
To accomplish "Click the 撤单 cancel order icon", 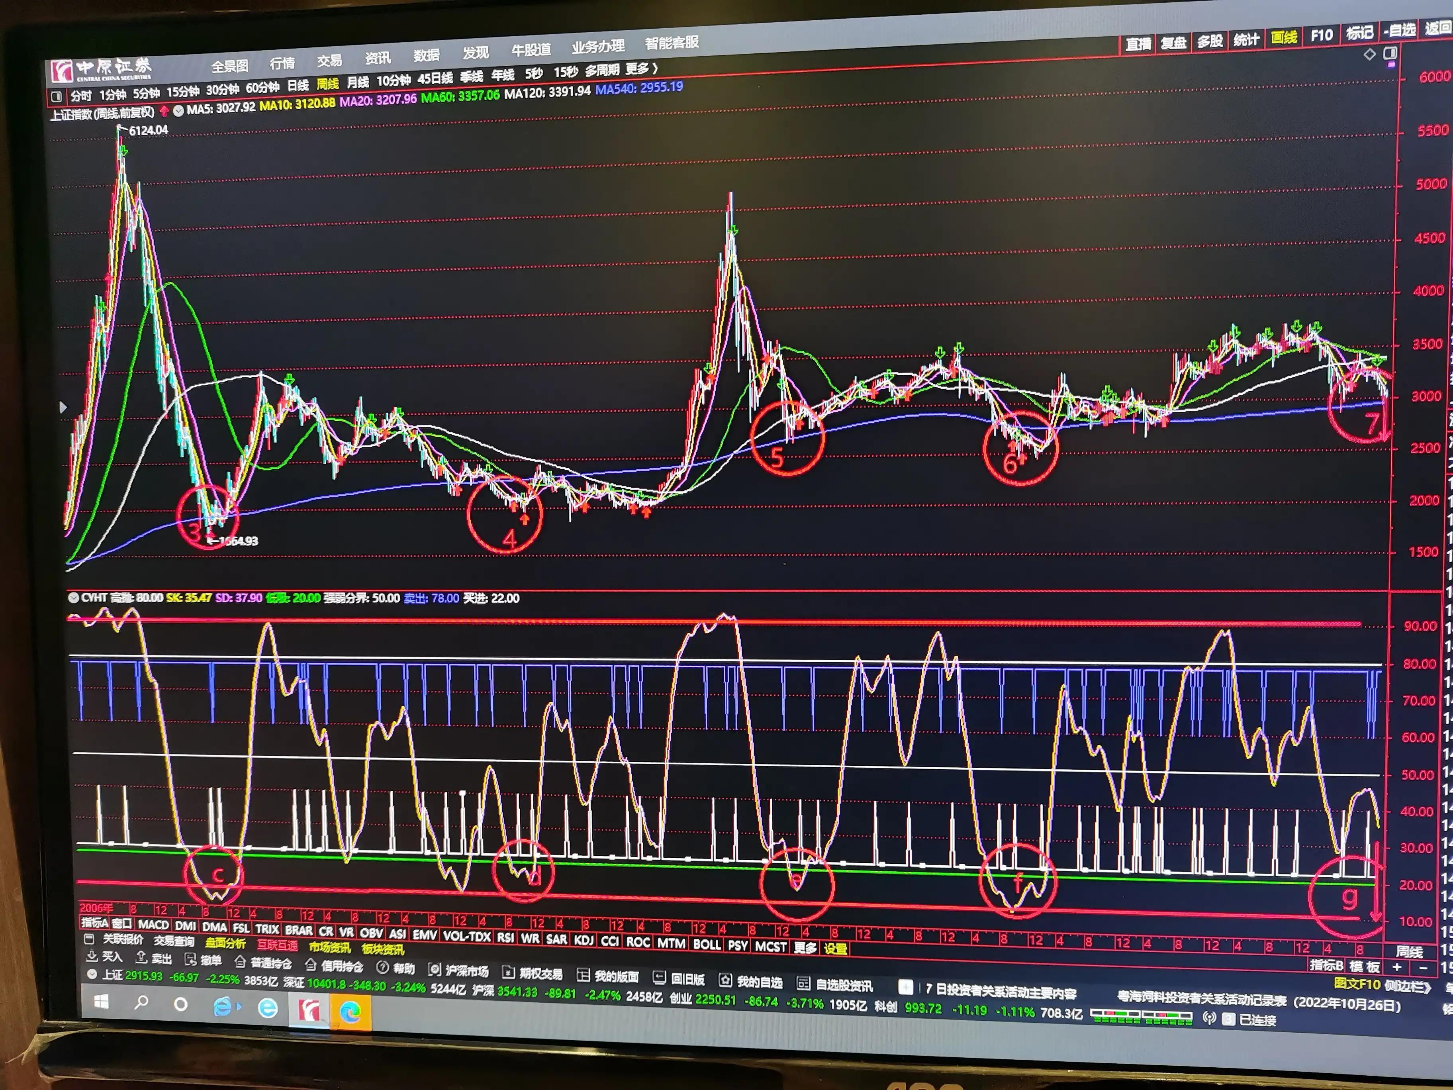I will coord(190,959).
